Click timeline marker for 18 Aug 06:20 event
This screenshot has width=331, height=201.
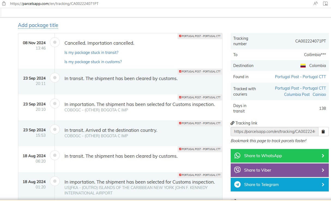coord(55,155)
